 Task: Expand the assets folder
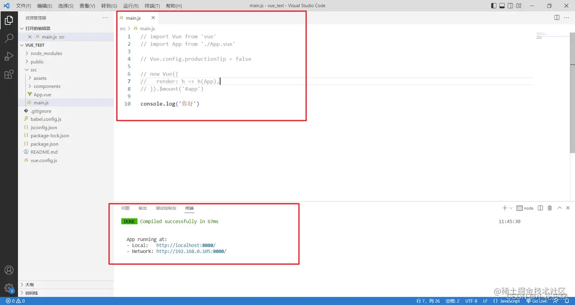pos(66,78)
